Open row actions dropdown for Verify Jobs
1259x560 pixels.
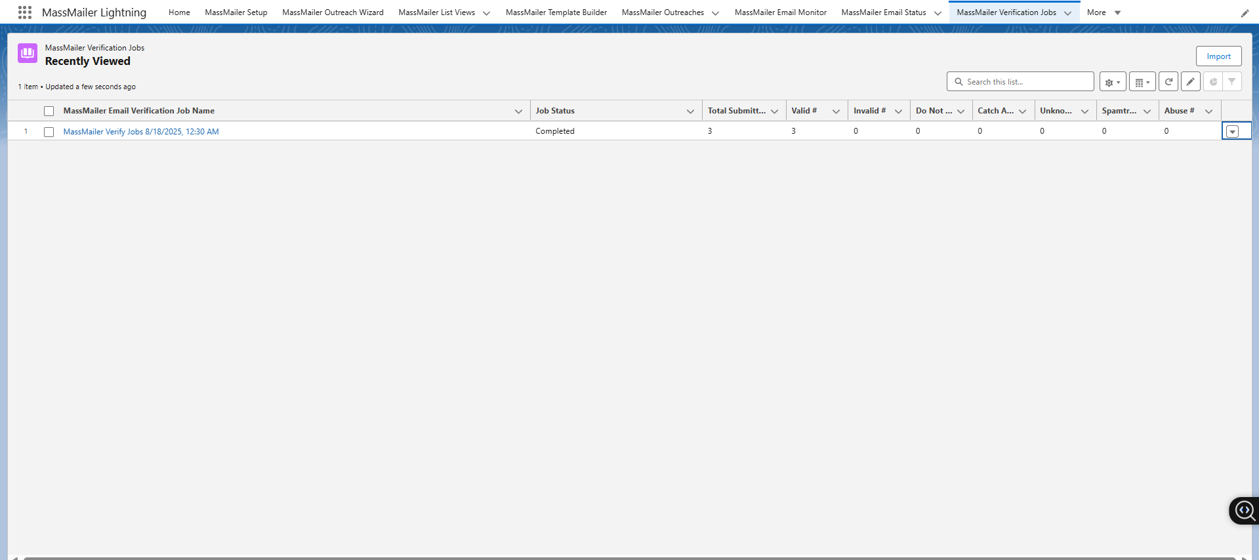tap(1232, 132)
